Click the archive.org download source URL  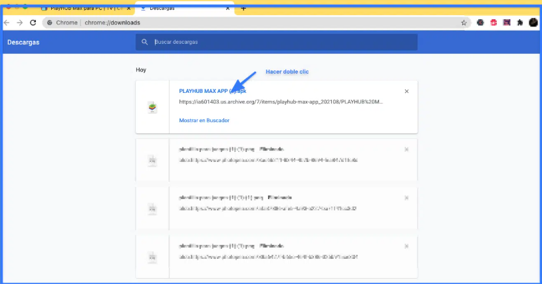tap(281, 103)
